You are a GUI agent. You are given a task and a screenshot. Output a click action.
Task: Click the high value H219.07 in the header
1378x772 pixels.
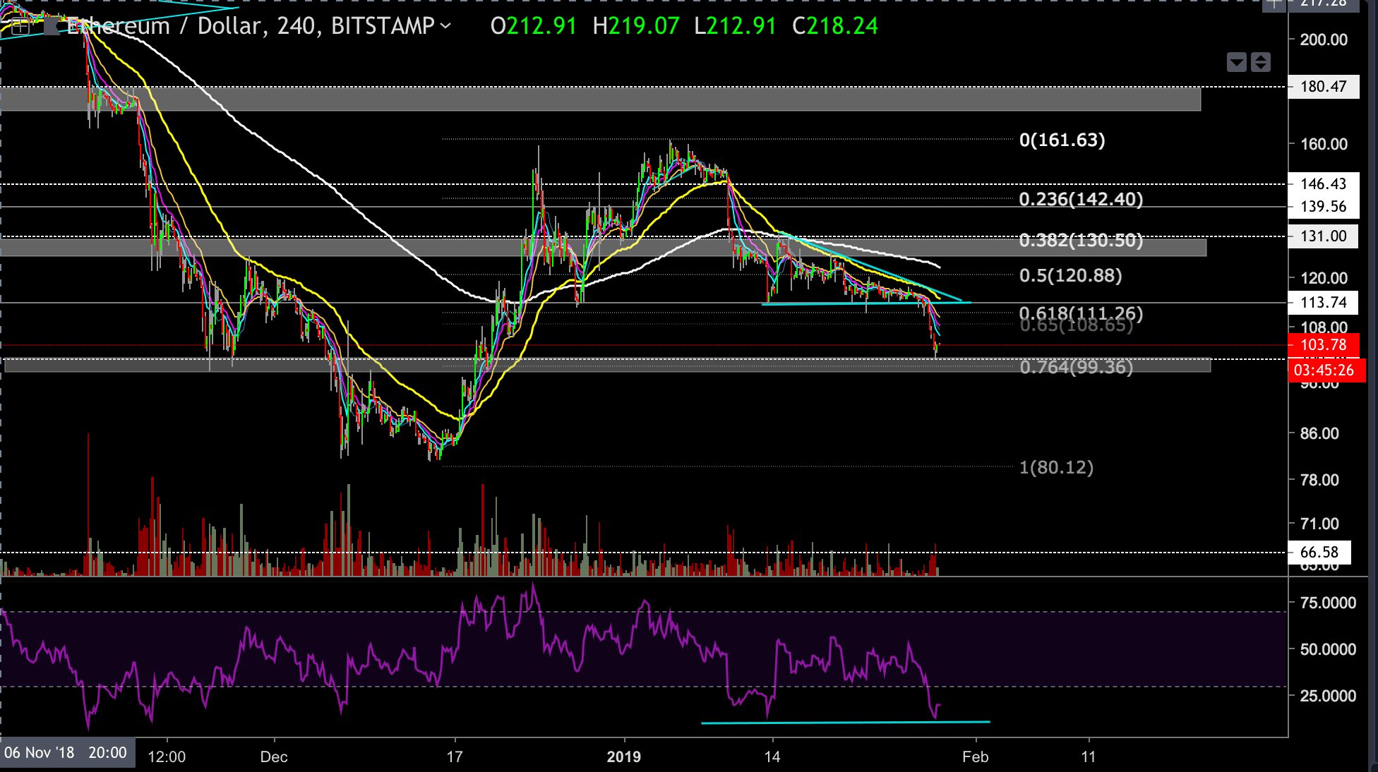[x=636, y=26]
